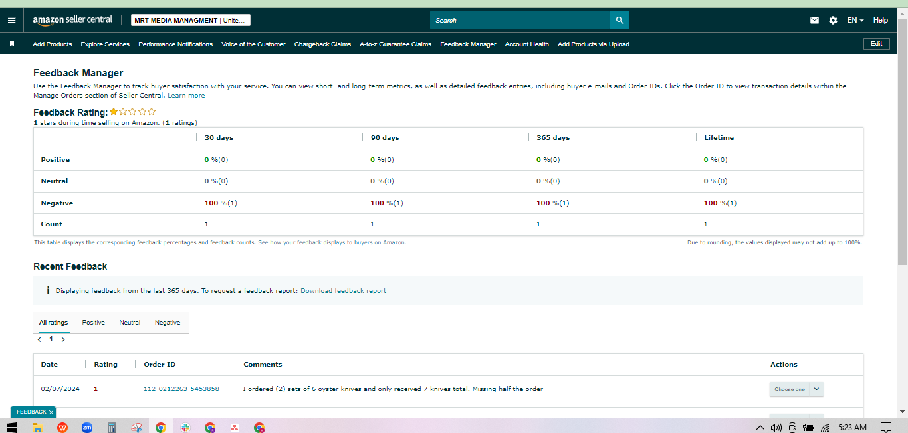Open the settings gear icon
Image resolution: width=908 pixels, height=433 pixels.
tap(833, 20)
